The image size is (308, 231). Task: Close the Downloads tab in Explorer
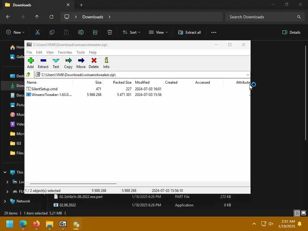pos(68,5)
